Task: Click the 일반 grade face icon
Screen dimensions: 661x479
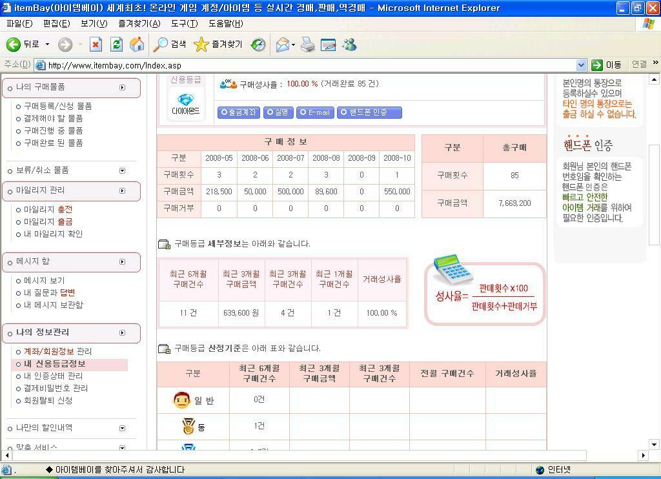Action: pos(181,400)
